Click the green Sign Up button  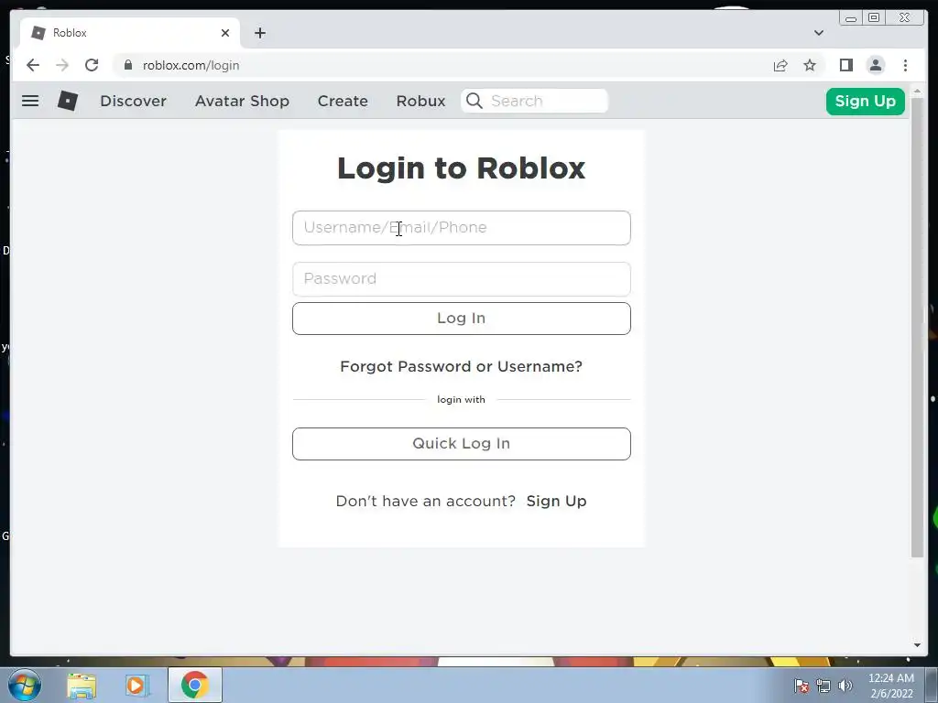pos(865,101)
